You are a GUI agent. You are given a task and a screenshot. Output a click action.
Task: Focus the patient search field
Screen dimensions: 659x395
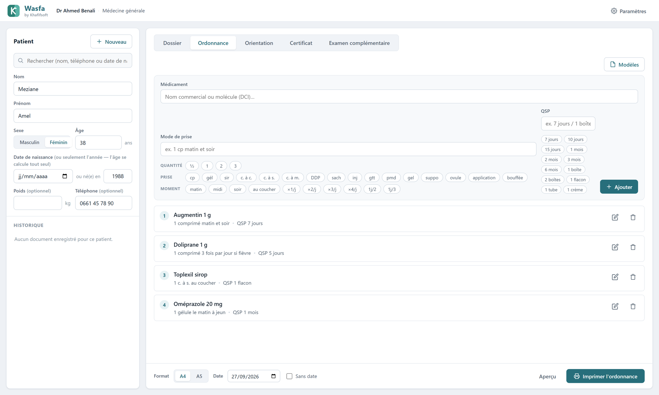pos(73,61)
